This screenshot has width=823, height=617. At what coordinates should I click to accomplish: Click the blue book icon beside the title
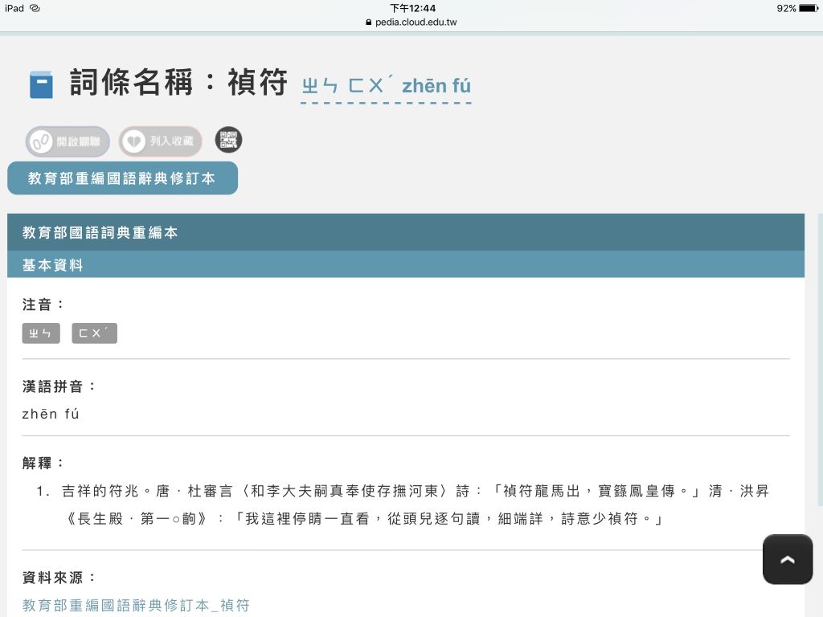point(41,84)
